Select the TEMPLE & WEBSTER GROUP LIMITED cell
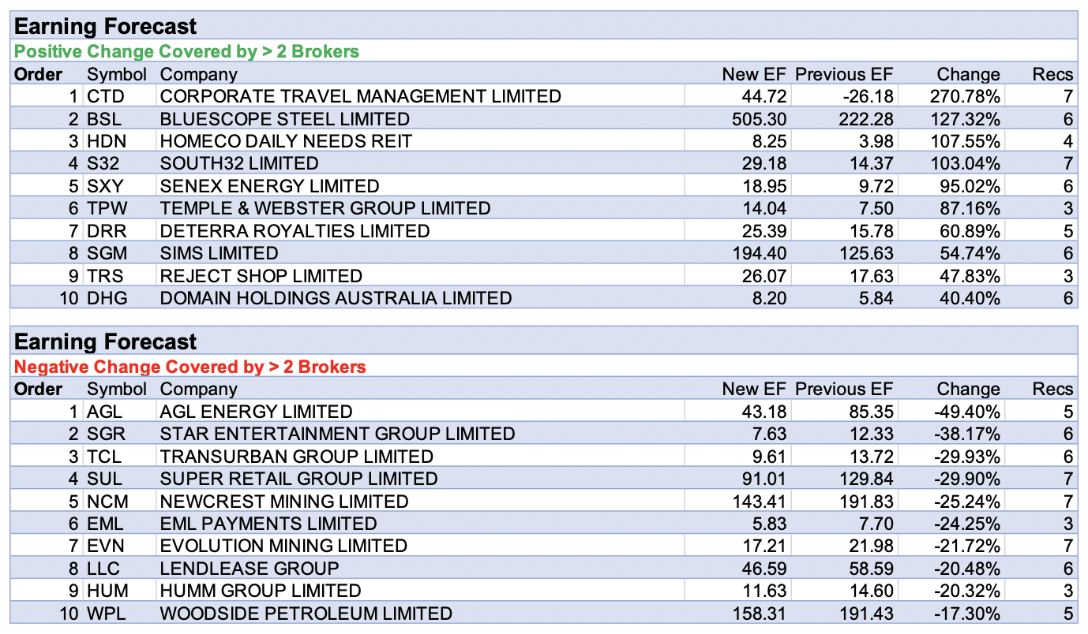The width and height of the screenshot is (1088, 634). coord(325,208)
